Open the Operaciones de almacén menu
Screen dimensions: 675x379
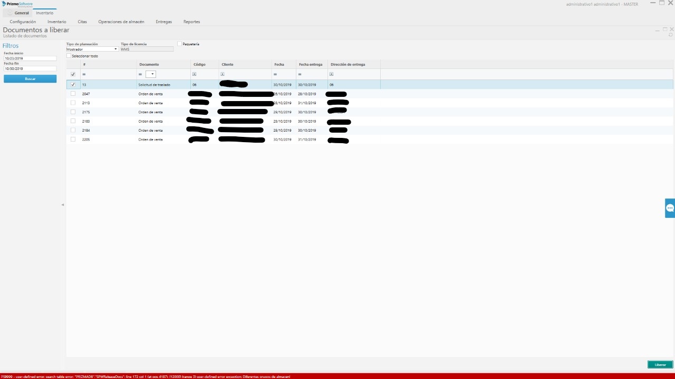coord(121,22)
